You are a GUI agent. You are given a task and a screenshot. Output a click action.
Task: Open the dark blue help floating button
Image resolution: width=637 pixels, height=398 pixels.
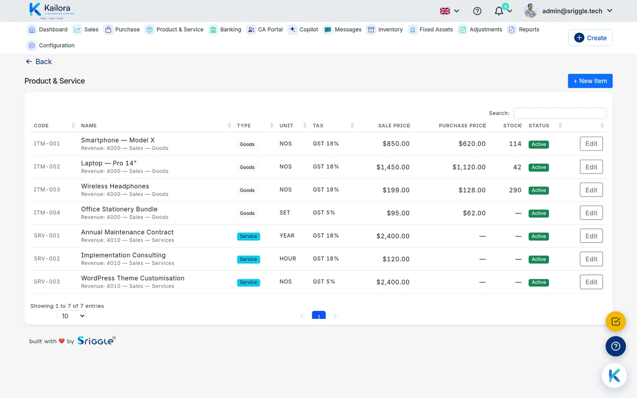pyautogui.click(x=616, y=346)
